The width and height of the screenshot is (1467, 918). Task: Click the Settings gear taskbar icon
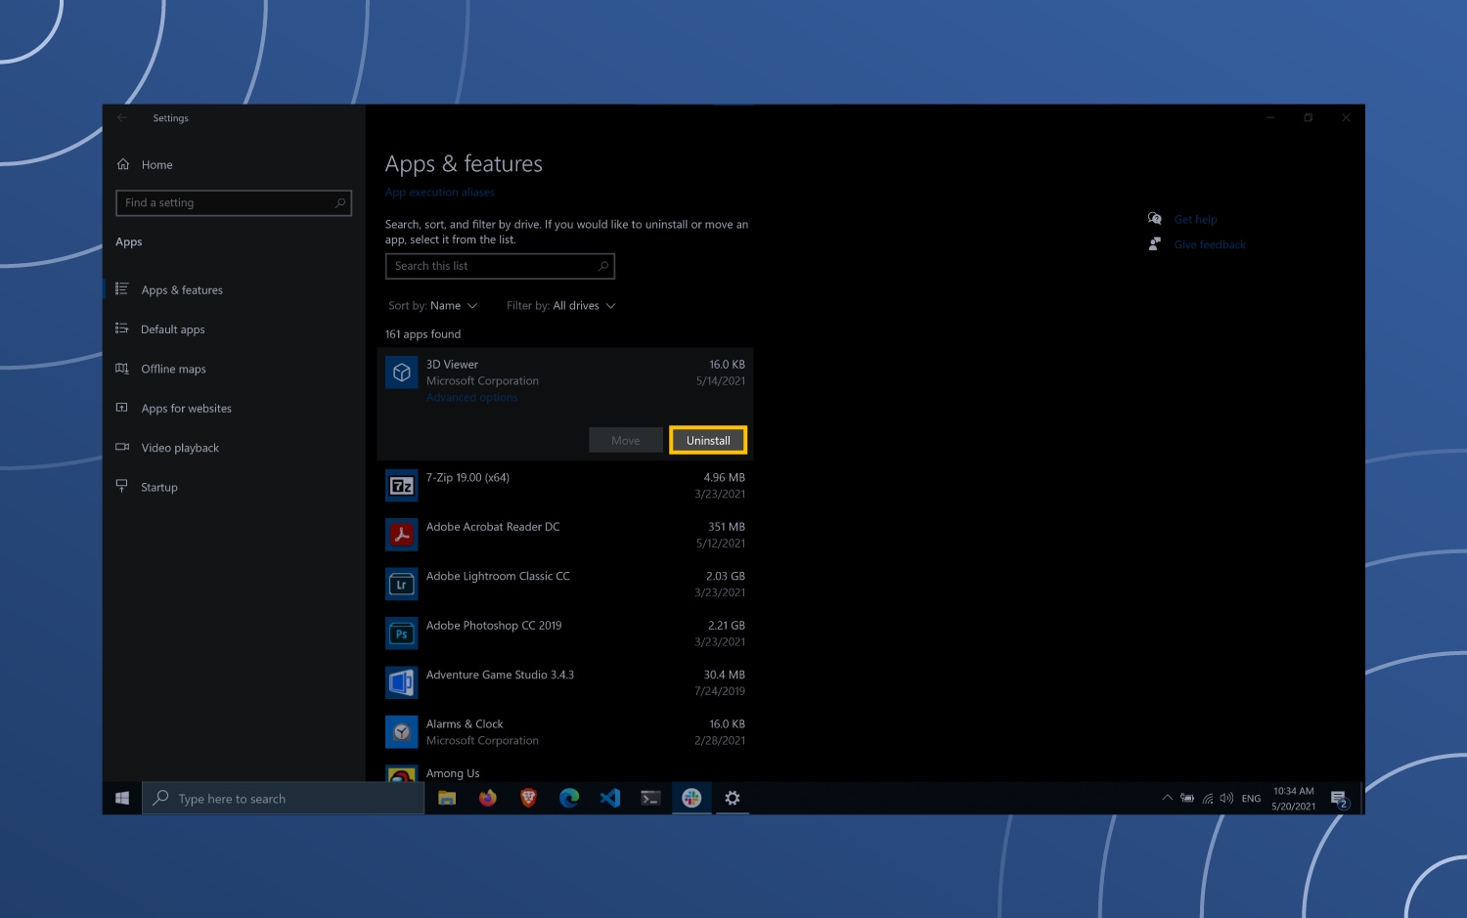(x=732, y=799)
